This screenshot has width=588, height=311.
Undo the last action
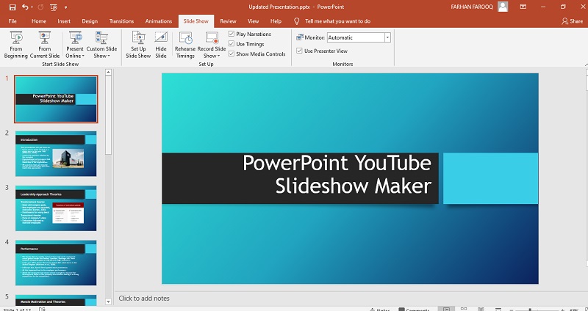pyautogui.click(x=25, y=7)
